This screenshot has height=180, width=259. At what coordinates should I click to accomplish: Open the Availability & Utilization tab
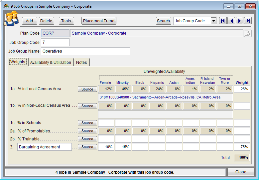tap(51, 63)
